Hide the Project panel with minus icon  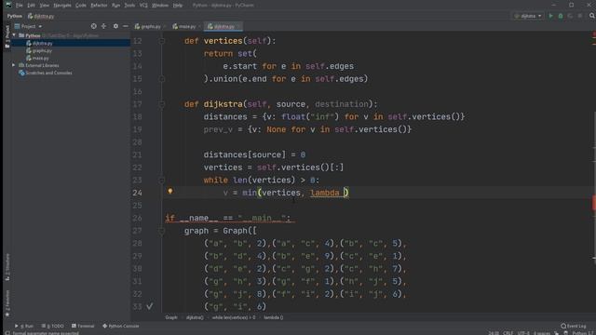(x=126, y=26)
